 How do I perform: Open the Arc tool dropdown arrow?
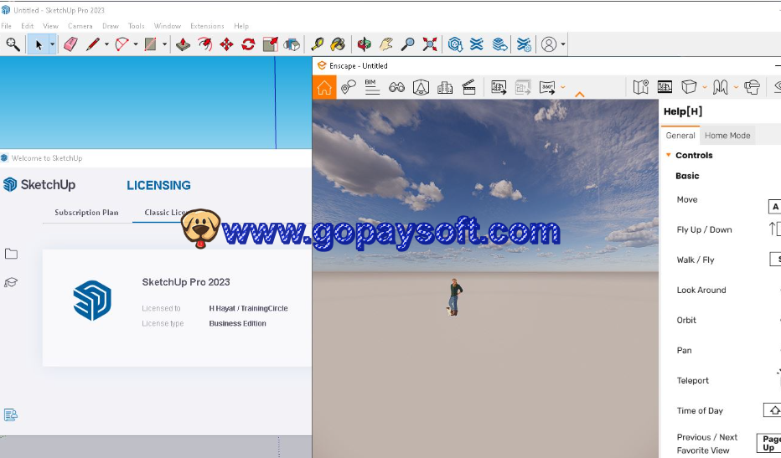coord(136,44)
